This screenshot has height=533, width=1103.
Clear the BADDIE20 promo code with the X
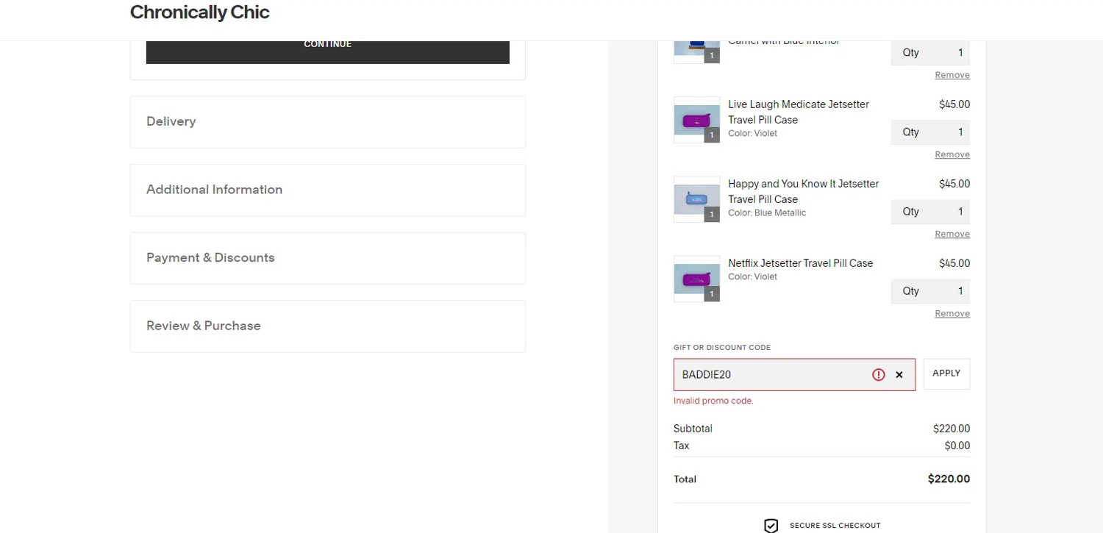point(899,375)
